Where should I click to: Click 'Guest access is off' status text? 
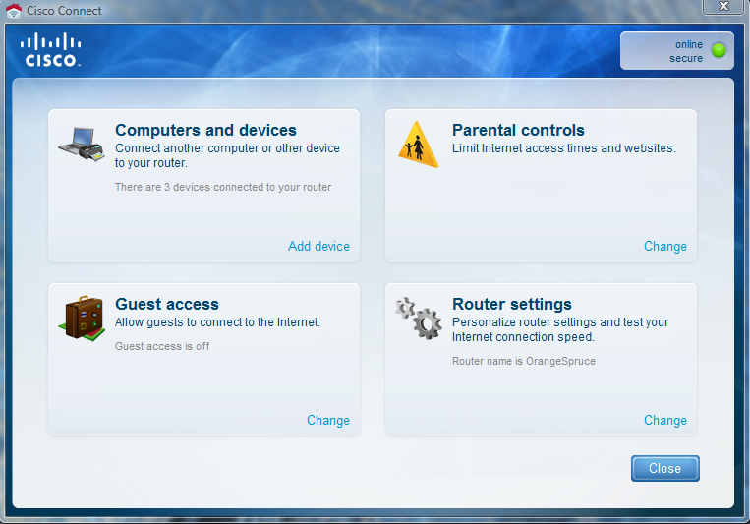tap(162, 346)
